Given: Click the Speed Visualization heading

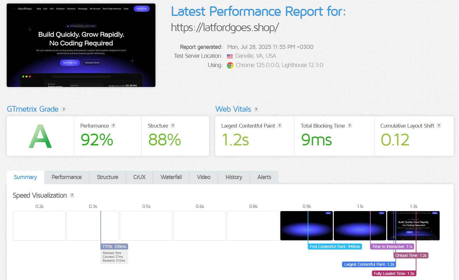Looking at the screenshot, I should coord(40,196).
